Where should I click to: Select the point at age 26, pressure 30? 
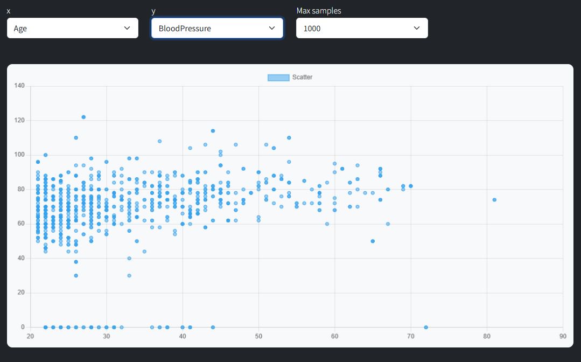(x=76, y=275)
